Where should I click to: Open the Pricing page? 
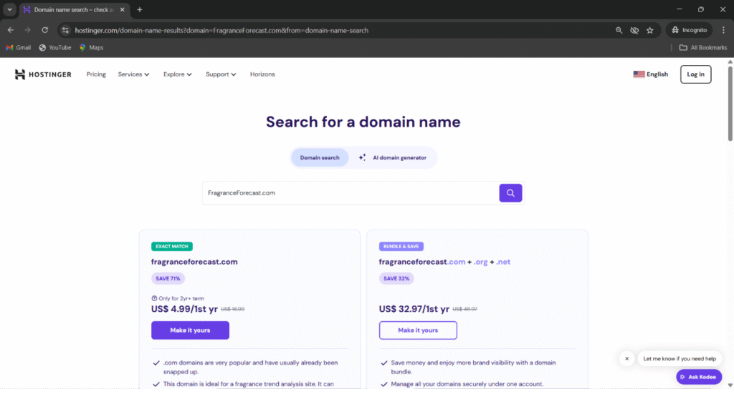tap(96, 74)
